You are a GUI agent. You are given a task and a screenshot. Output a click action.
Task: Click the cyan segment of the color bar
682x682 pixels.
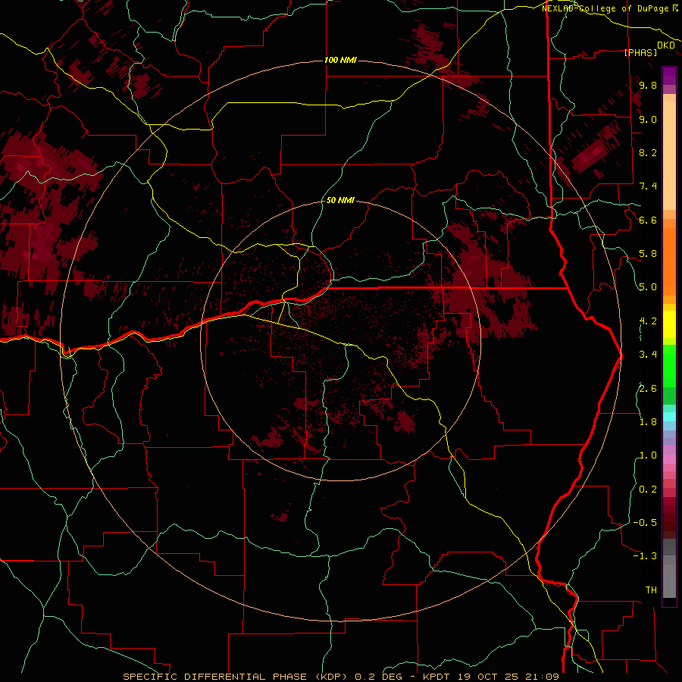pos(669,416)
